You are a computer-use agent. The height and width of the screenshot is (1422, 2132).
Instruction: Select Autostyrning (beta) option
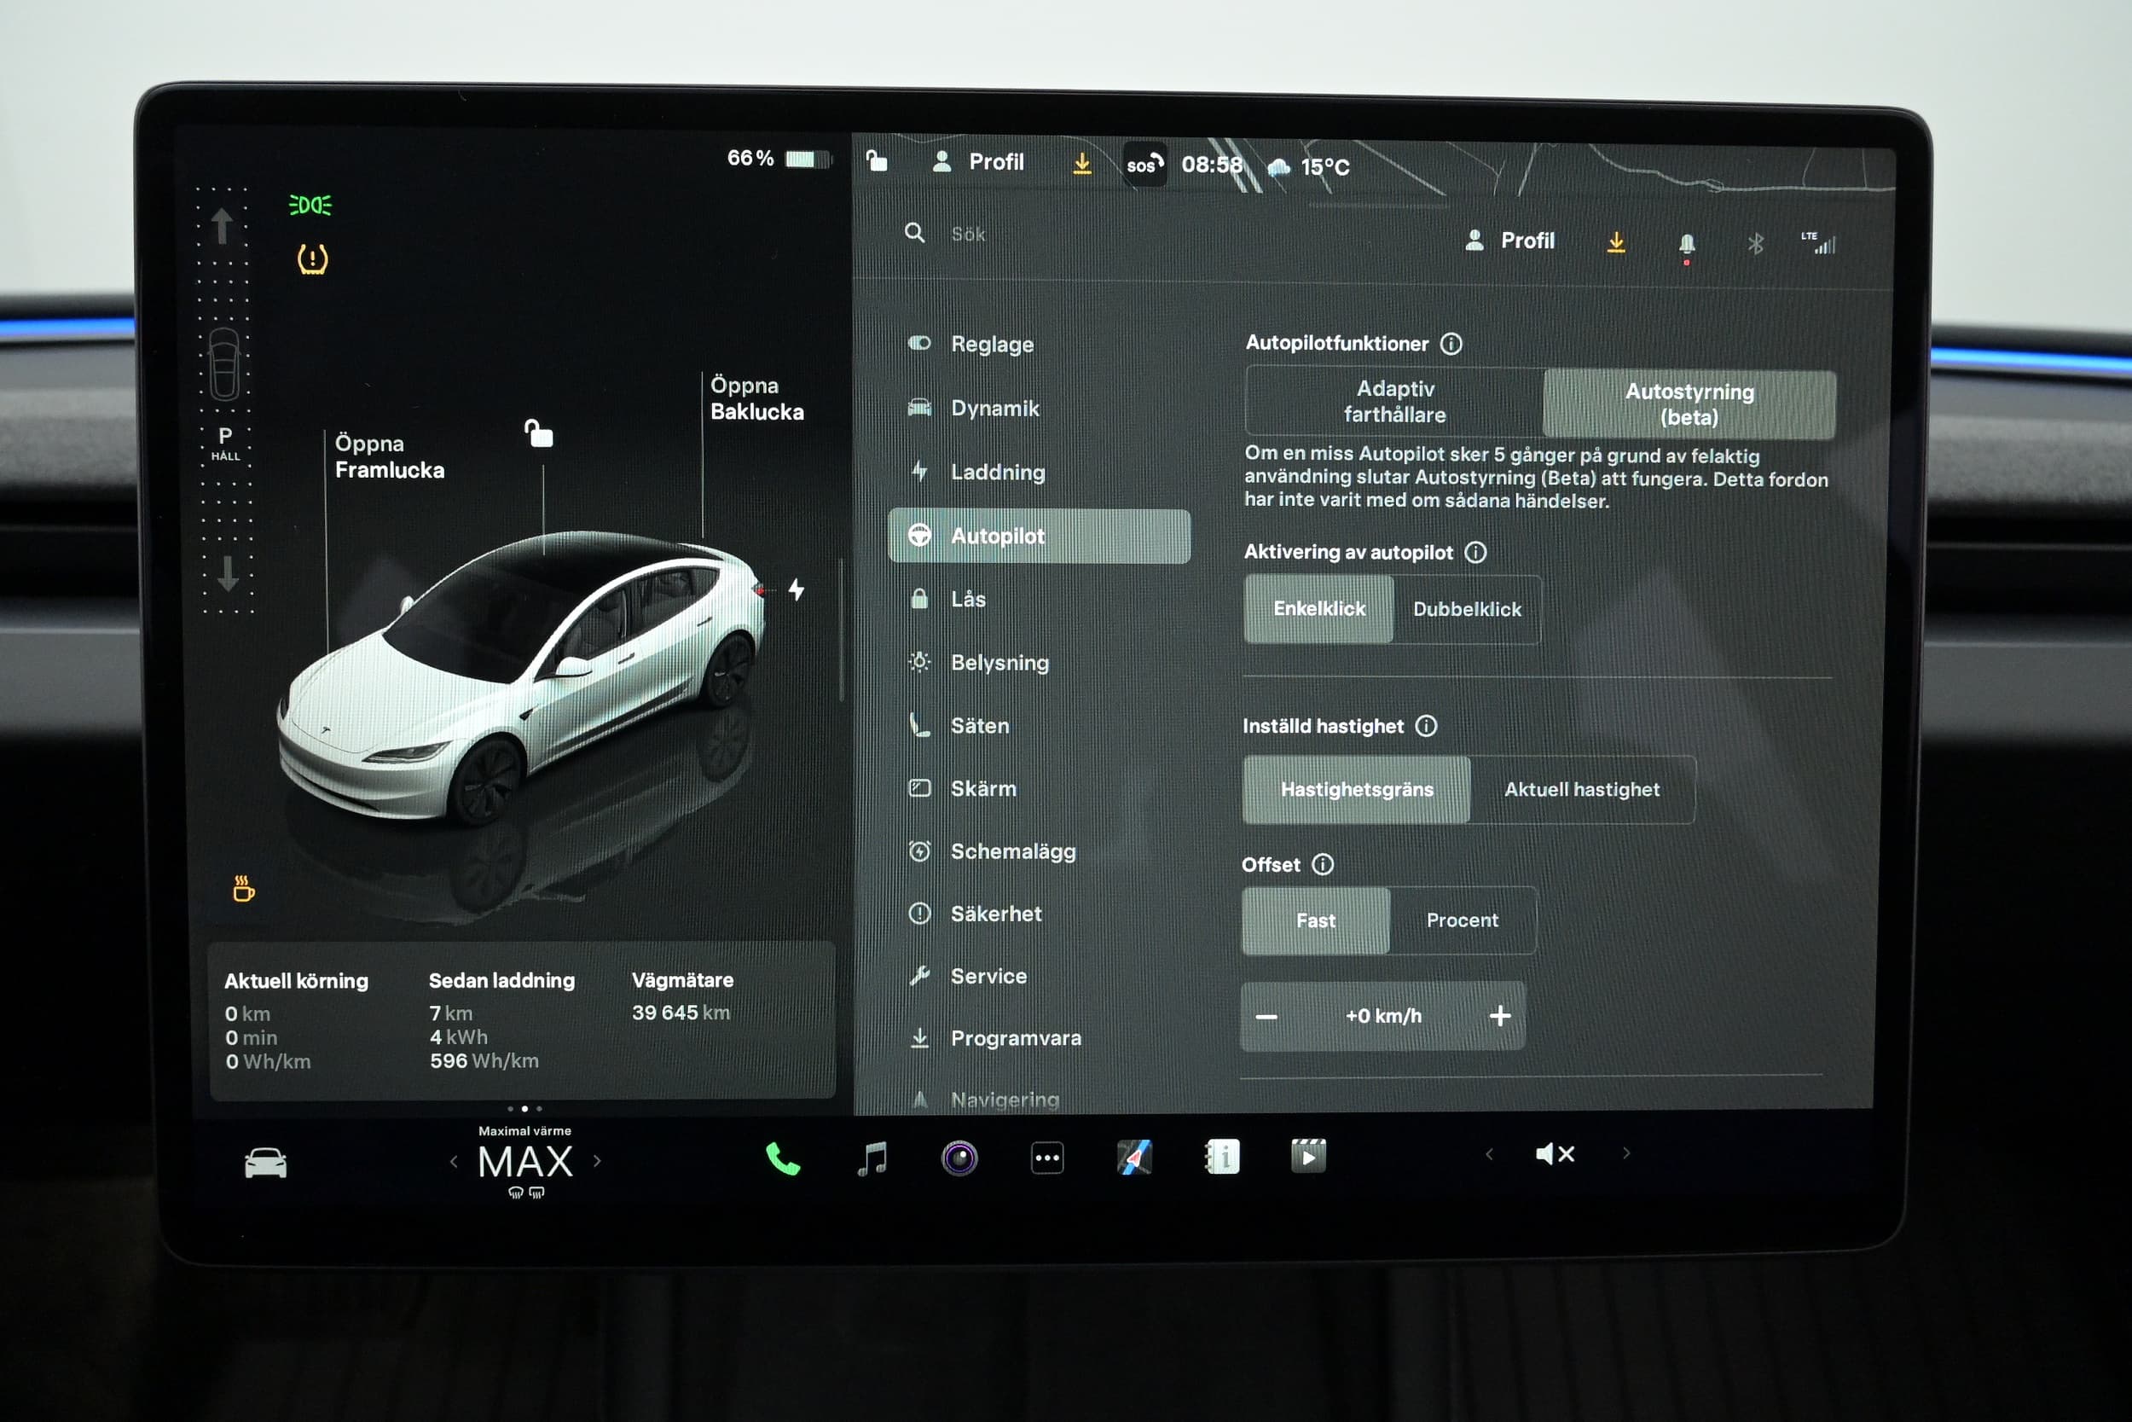coord(1689,403)
